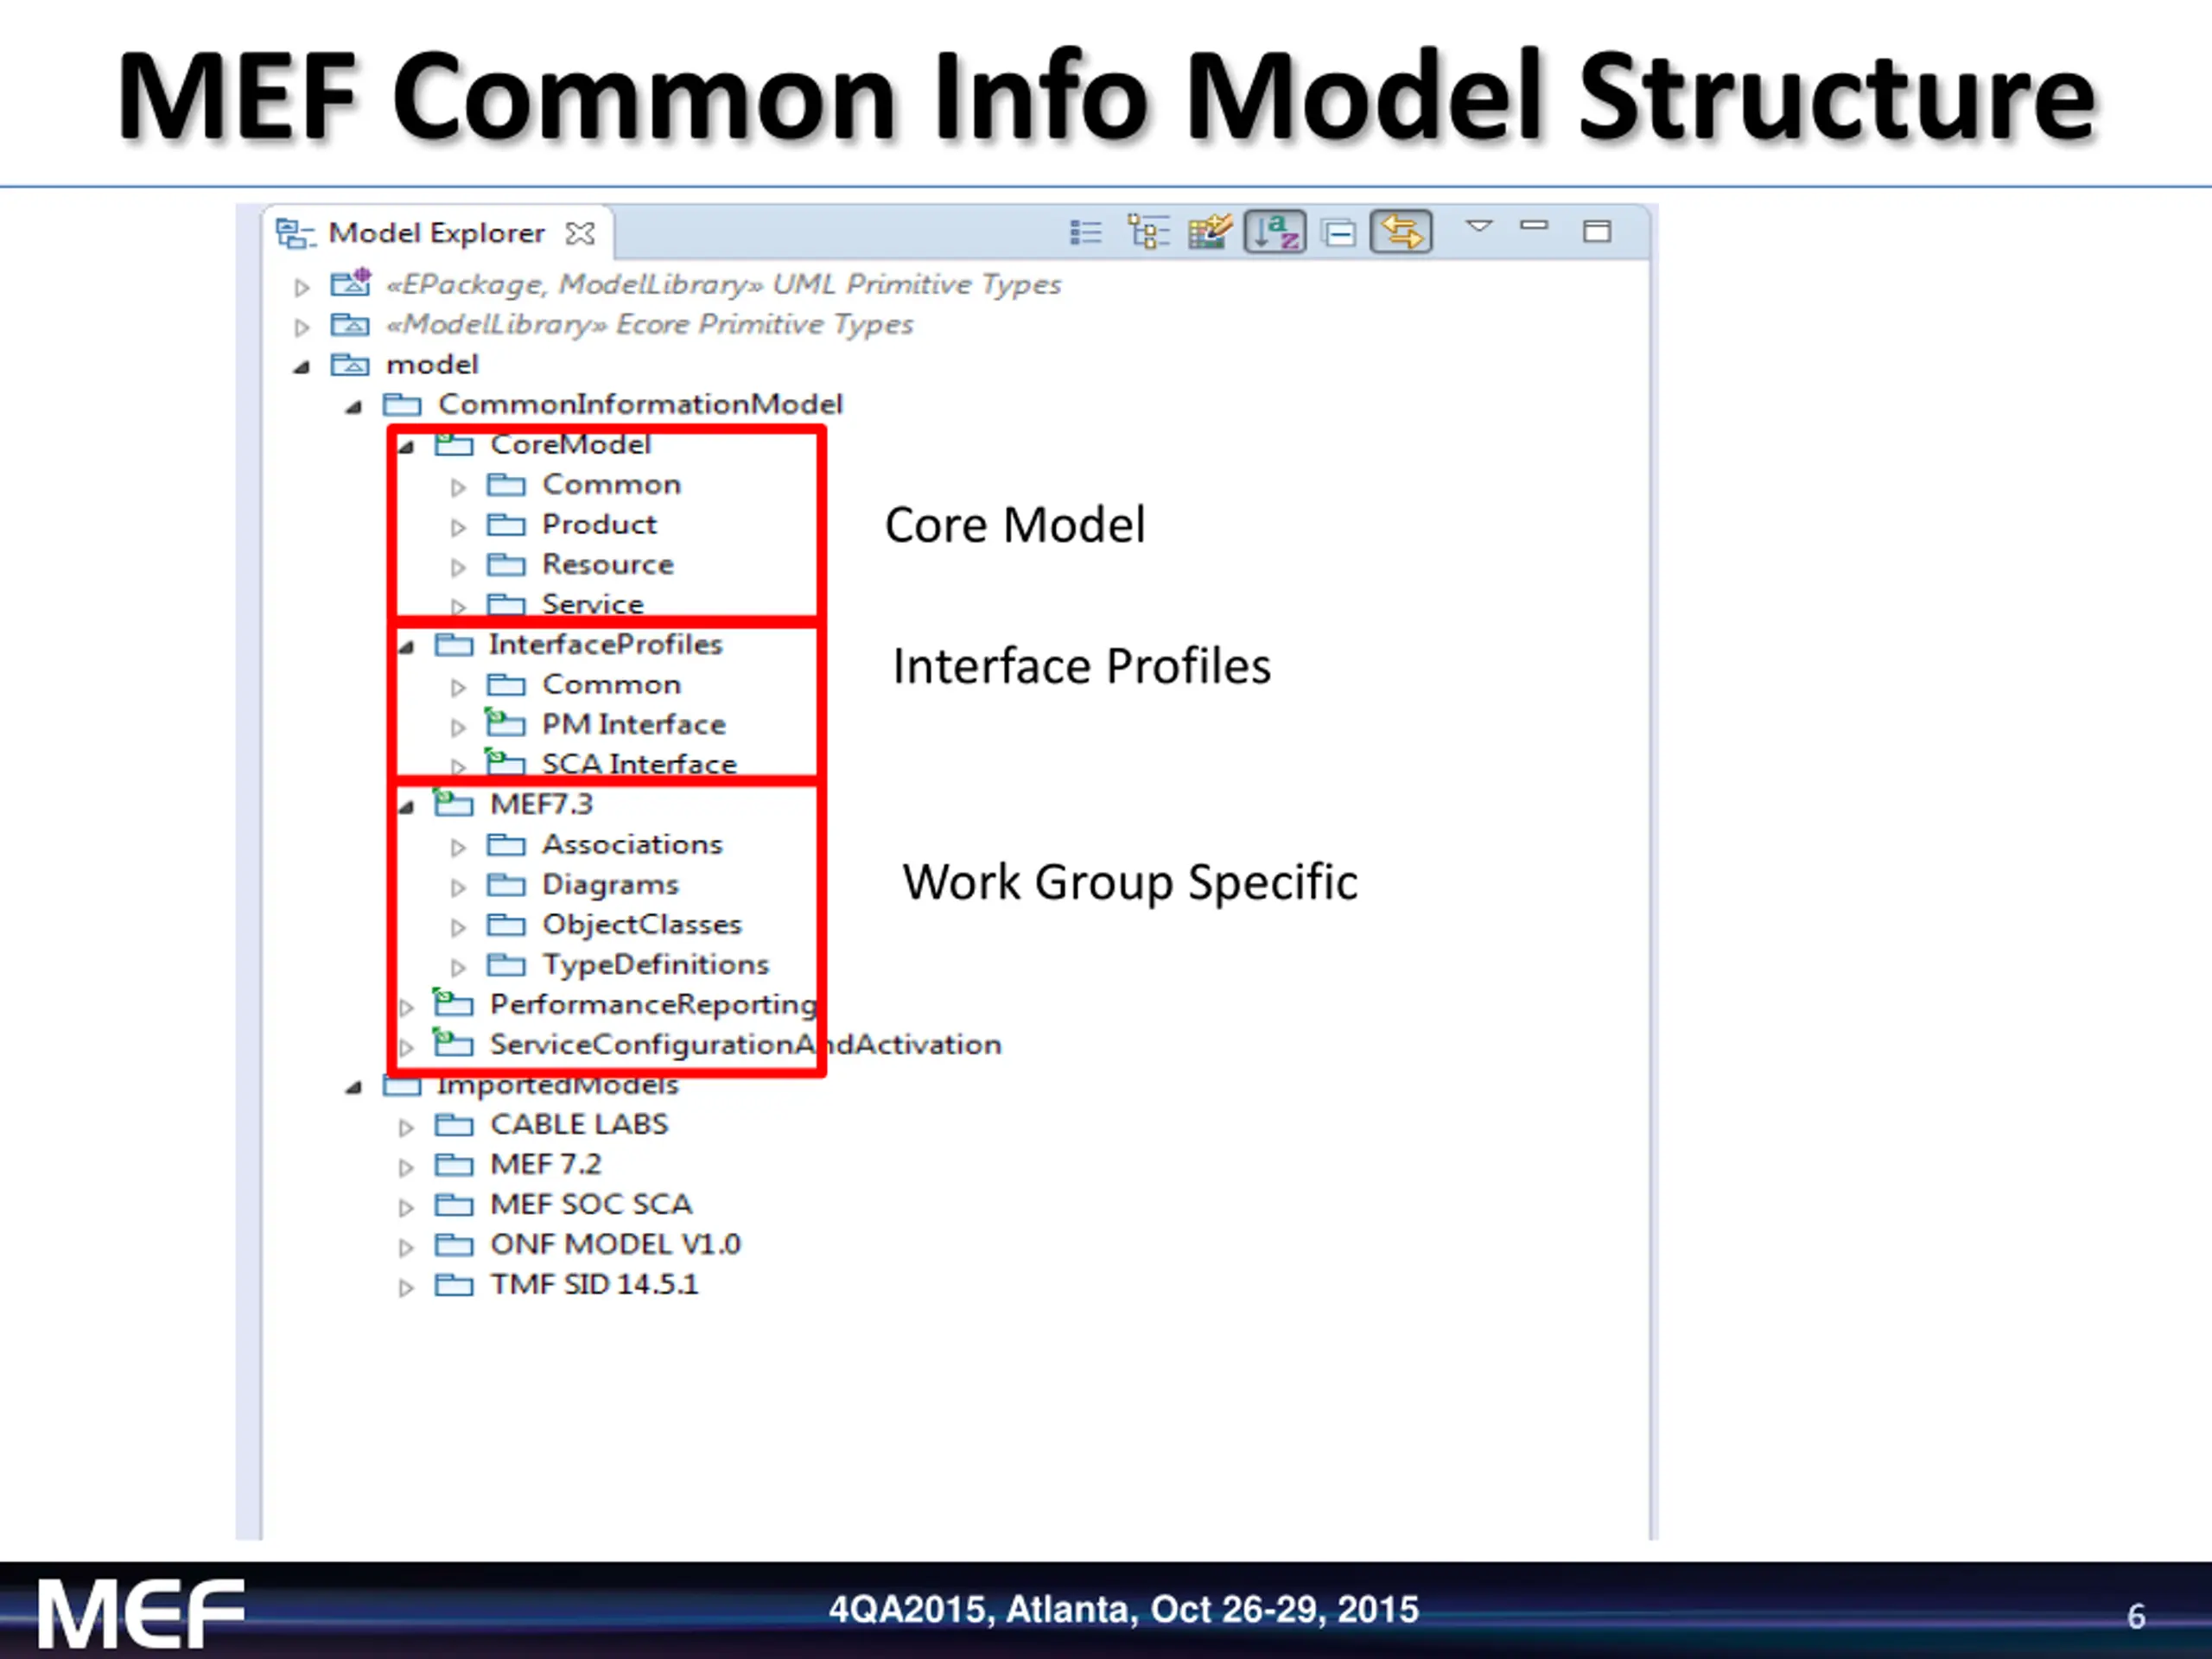Select CommonInformationModel tree item
The height and width of the screenshot is (1659, 2212).
[640, 405]
